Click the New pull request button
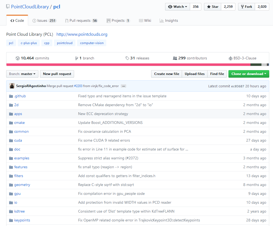 (x=57, y=74)
